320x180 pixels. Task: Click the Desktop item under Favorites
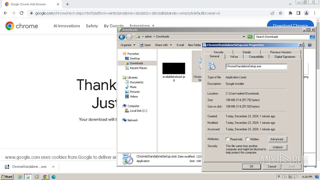pos(135,58)
